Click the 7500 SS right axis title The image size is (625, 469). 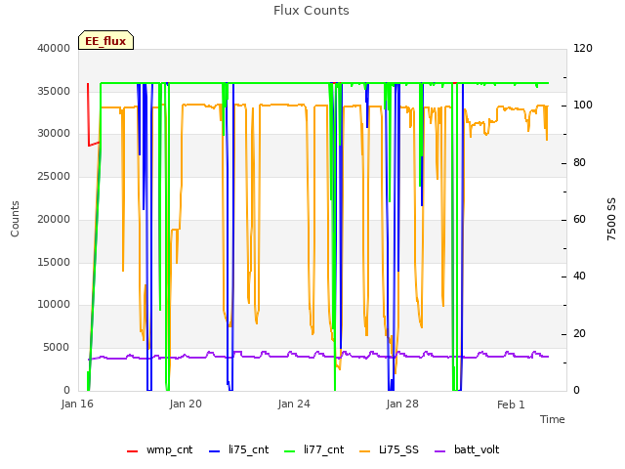tap(611, 219)
